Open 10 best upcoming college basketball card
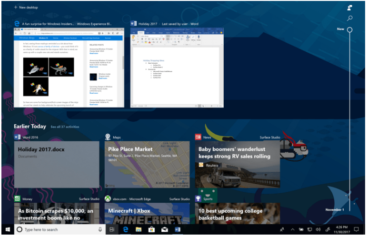This screenshot has height=236, width=367. [x=238, y=213]
